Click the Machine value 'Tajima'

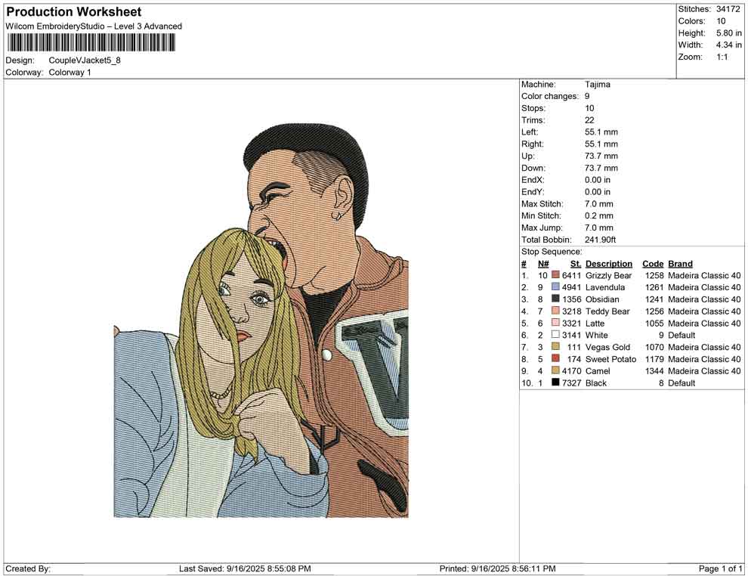tap(598, 85)
